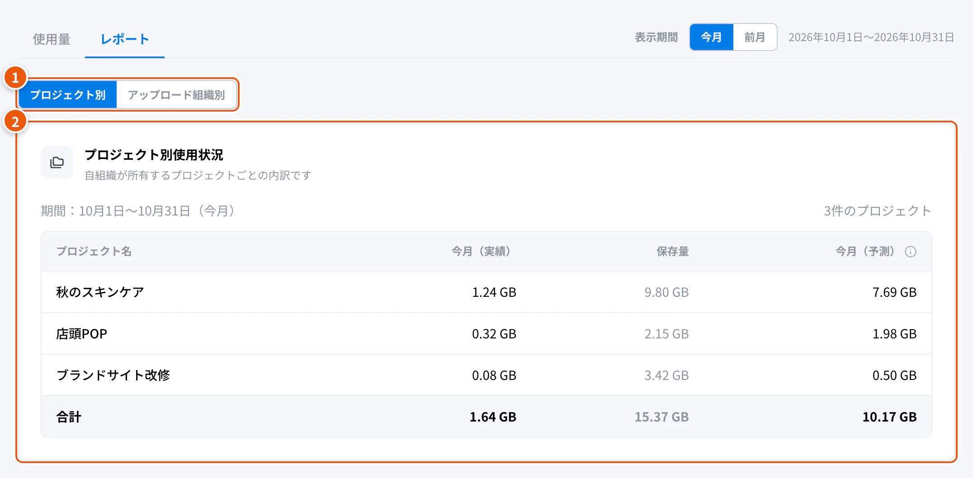This screenshot has width=973, height=478.
Task: Open the レポート tab
Action: coord(125,39)
